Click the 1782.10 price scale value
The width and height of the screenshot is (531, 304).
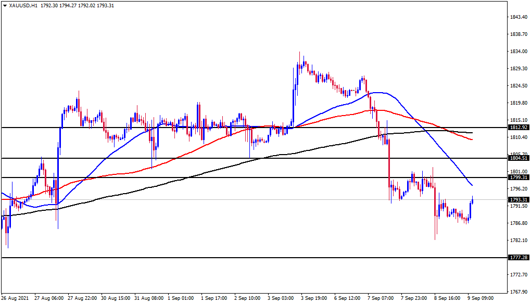[519, 240]
